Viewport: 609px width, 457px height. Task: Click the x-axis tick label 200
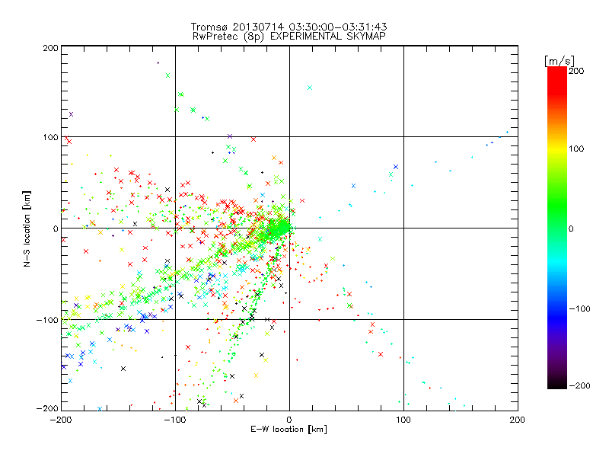coord(518,420)
